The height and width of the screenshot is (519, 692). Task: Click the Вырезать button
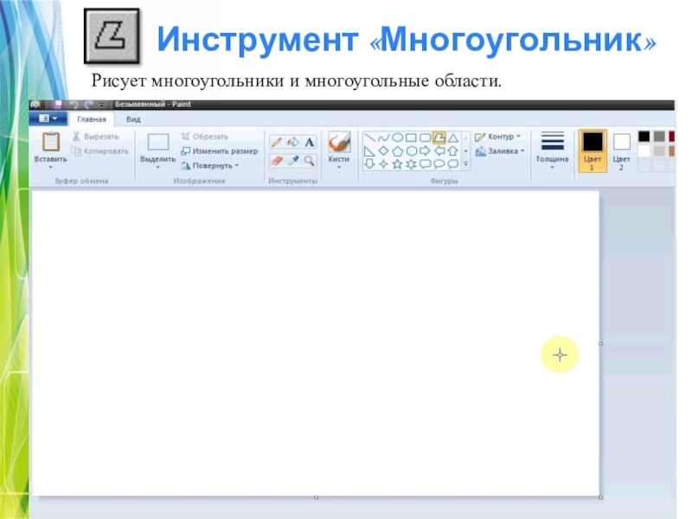pos(96,137)
